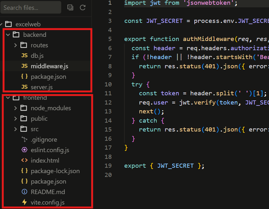Select the routes folder name
The width and height of the screenshot is (269, 209).
click(x=39, y=45)
